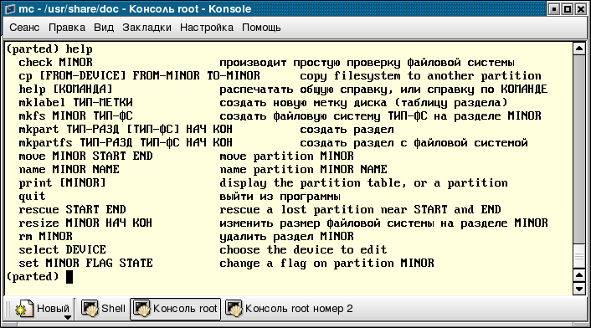The width and height of the screenshot is (591, 328).
Task: Open the Правка menu
Action: [x=67, y=28]
